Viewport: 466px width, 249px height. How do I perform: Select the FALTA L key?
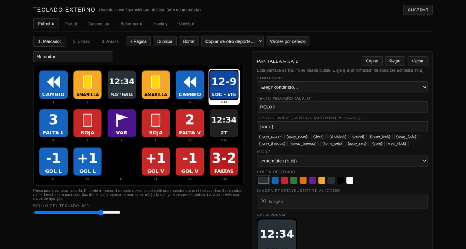[53, 123]
